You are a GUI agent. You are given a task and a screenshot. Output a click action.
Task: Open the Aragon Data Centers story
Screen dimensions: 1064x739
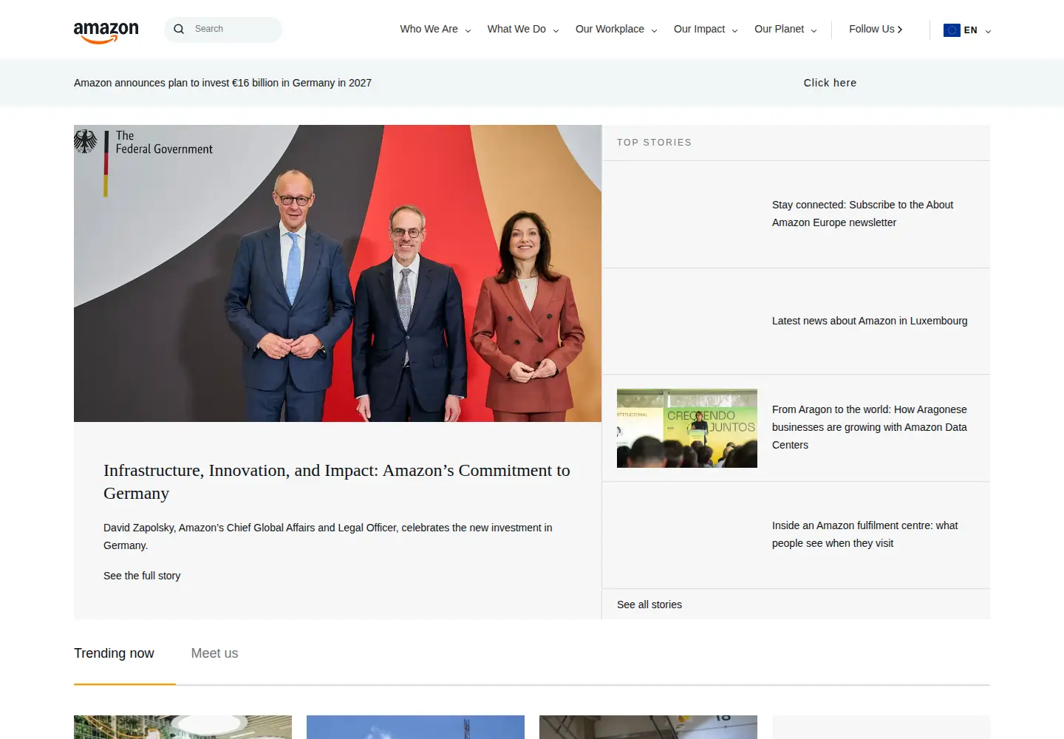click(870, 427)
